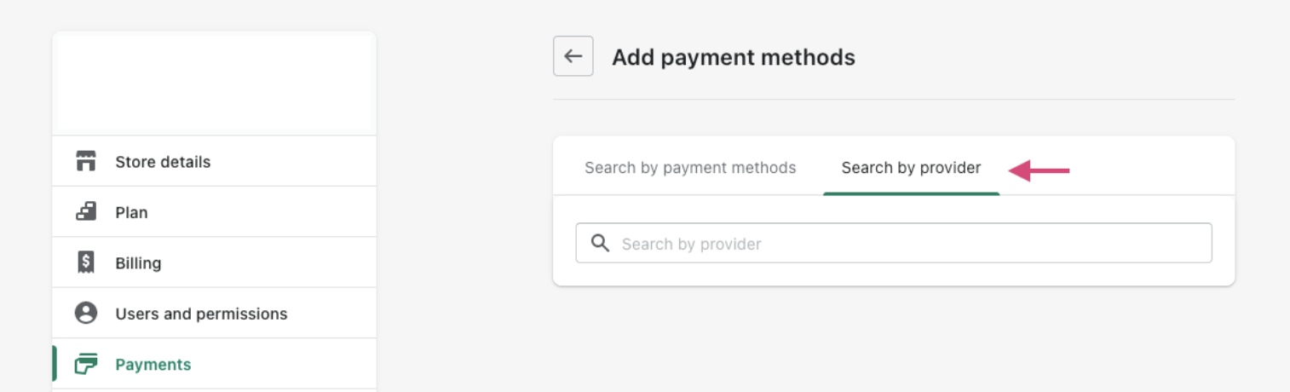
Task: Click the Users and permissions person icon
Action: 85,314
